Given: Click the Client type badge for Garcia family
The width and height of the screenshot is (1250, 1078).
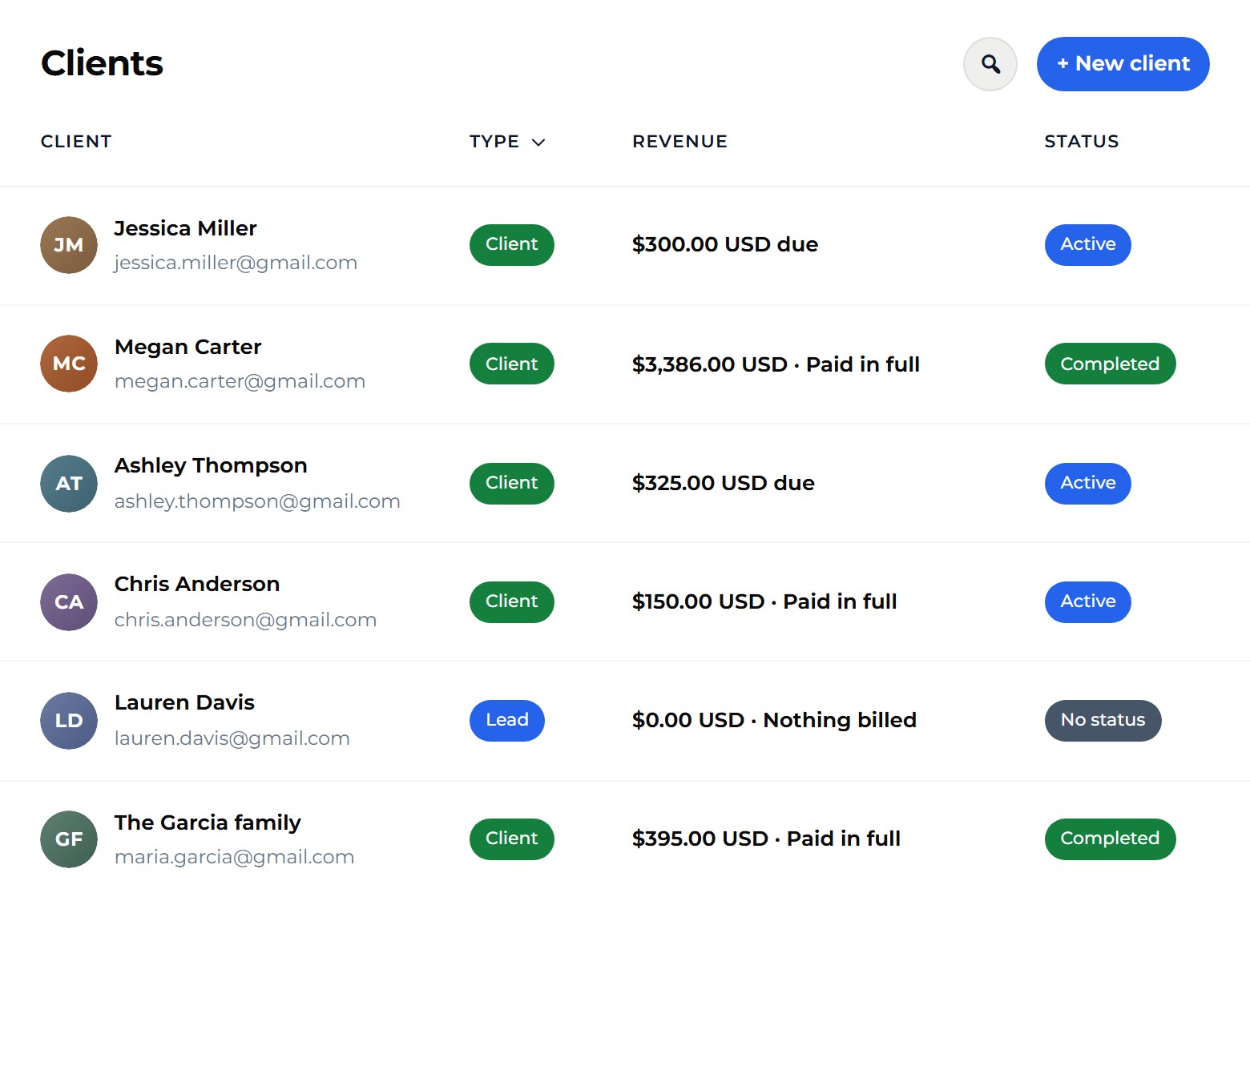Looking at the screenshot, I should pyautogui.click(x=512, y=839).
